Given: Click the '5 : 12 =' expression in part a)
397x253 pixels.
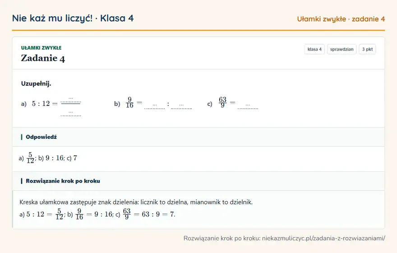Looking at the screenshot, I should coord(45,104).
